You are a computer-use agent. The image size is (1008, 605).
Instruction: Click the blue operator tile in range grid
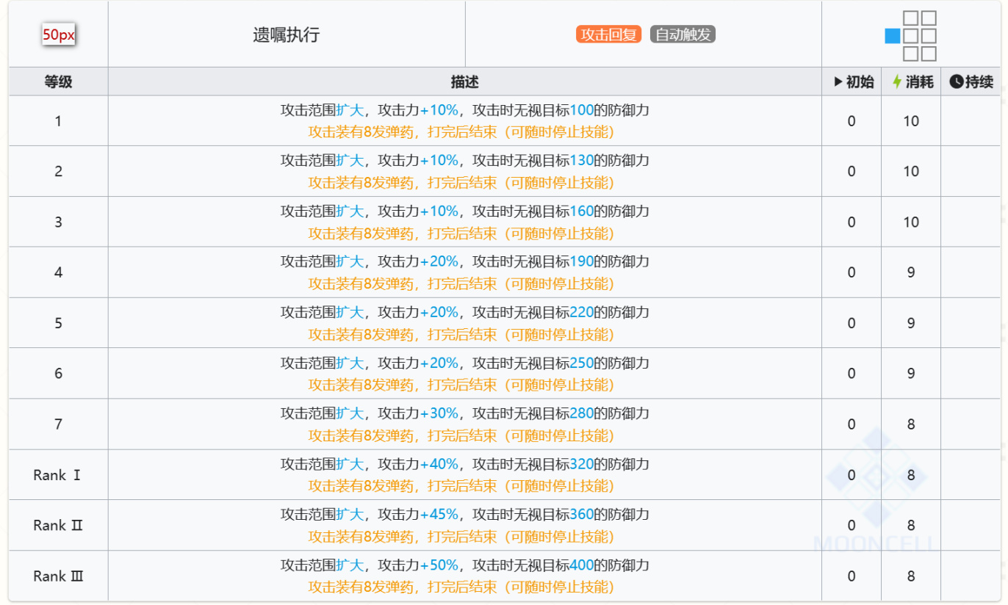(x=893, y=36)
